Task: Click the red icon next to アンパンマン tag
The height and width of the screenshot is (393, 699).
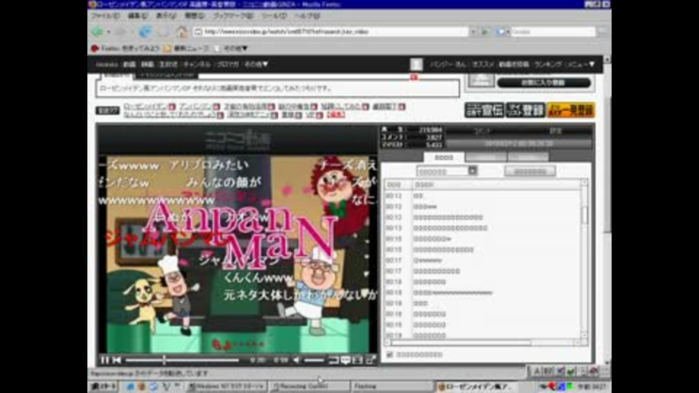Action: pyautogui.click(x=216, y=107)
